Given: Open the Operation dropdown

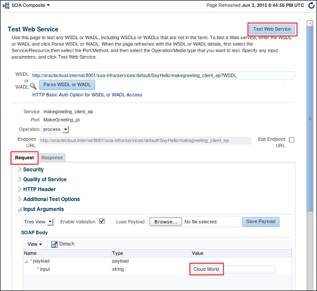Looking at the screenshot, I should (x=55, y=129).
